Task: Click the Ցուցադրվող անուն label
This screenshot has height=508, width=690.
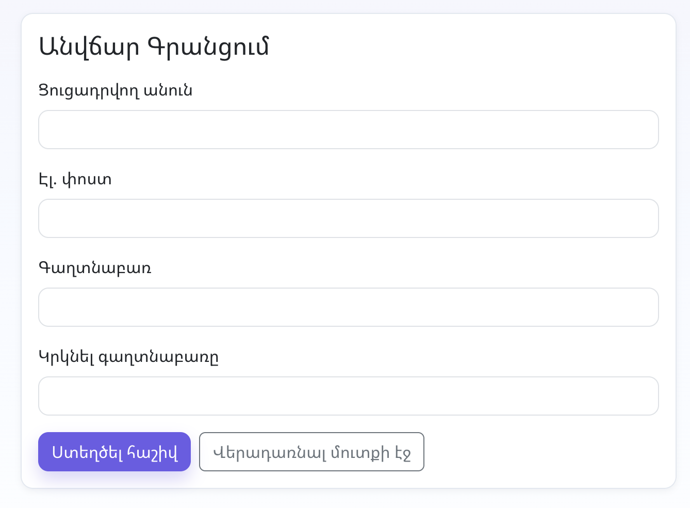Action: click(116, 90)
